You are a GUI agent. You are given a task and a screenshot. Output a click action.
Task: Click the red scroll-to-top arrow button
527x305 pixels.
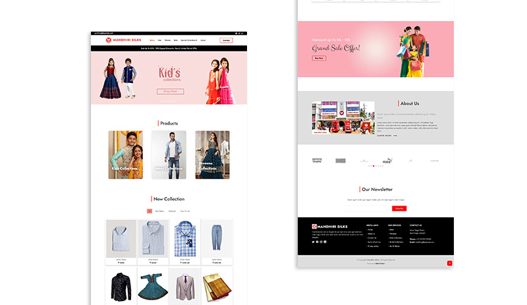click(450, 263)
